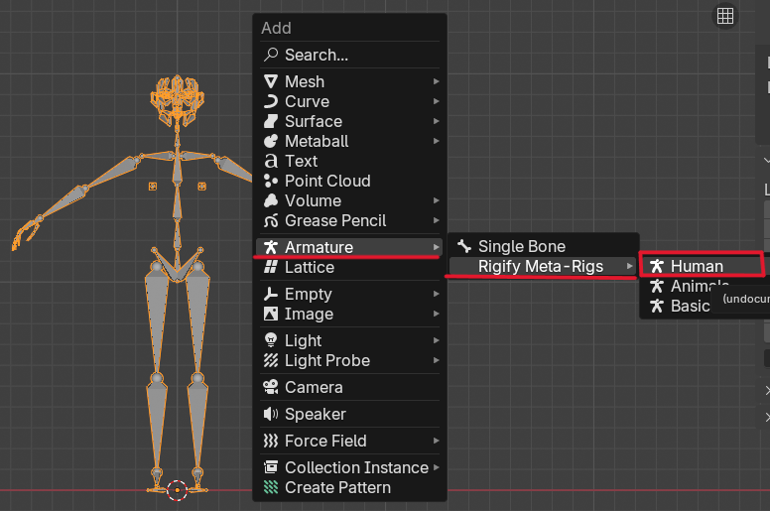Click the Lattice icon
Image resolution: width=770 pixels, height=511 pixels.
pyautogui.click(x=270, y=267)
